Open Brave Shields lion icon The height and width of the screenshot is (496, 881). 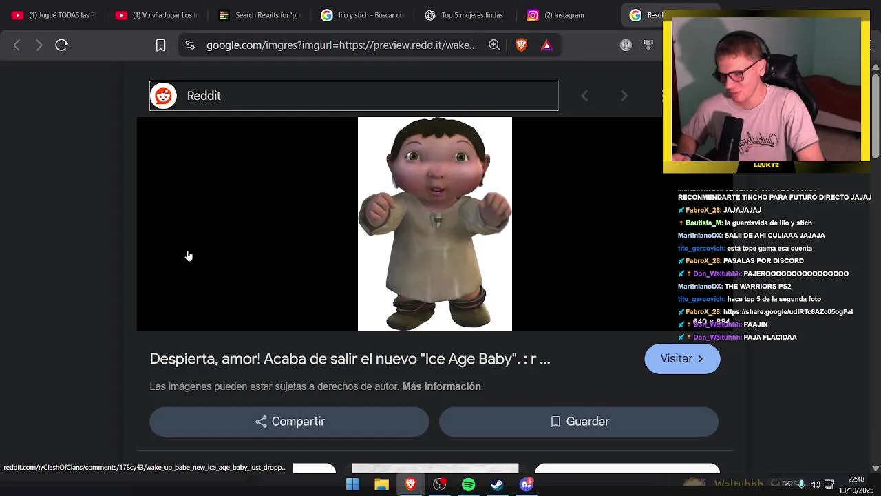pyautogui.click(x=521, y=45)
